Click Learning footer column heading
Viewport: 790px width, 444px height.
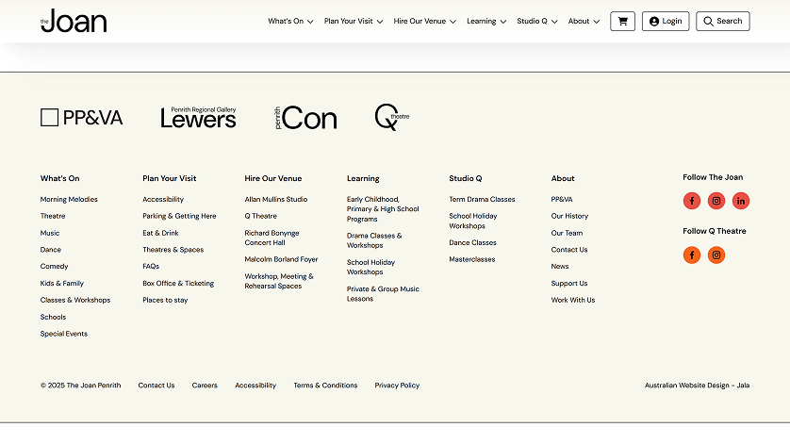coord(363,178)
